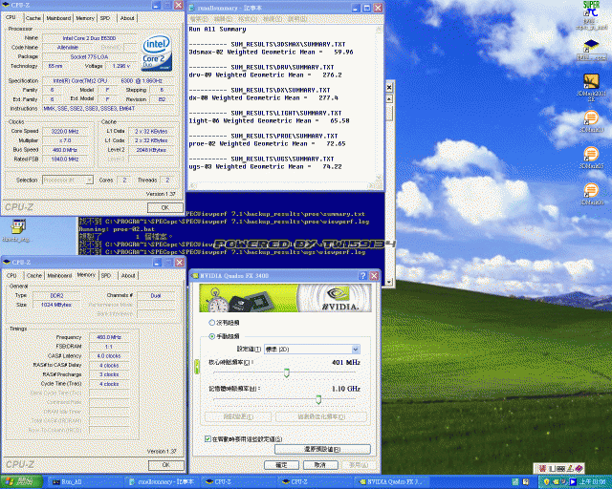Open the processor Selection dropdown in CPU-Z
The height and width of the screenshot is (489, 612).
(68, 180)
